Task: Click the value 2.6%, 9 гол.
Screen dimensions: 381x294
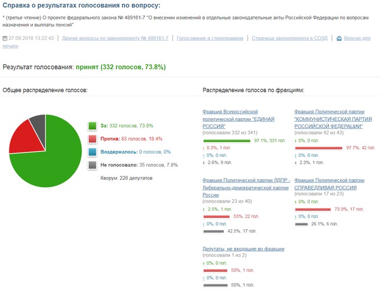Action: (220, 163)
